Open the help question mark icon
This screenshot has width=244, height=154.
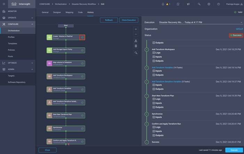(219, 4)
